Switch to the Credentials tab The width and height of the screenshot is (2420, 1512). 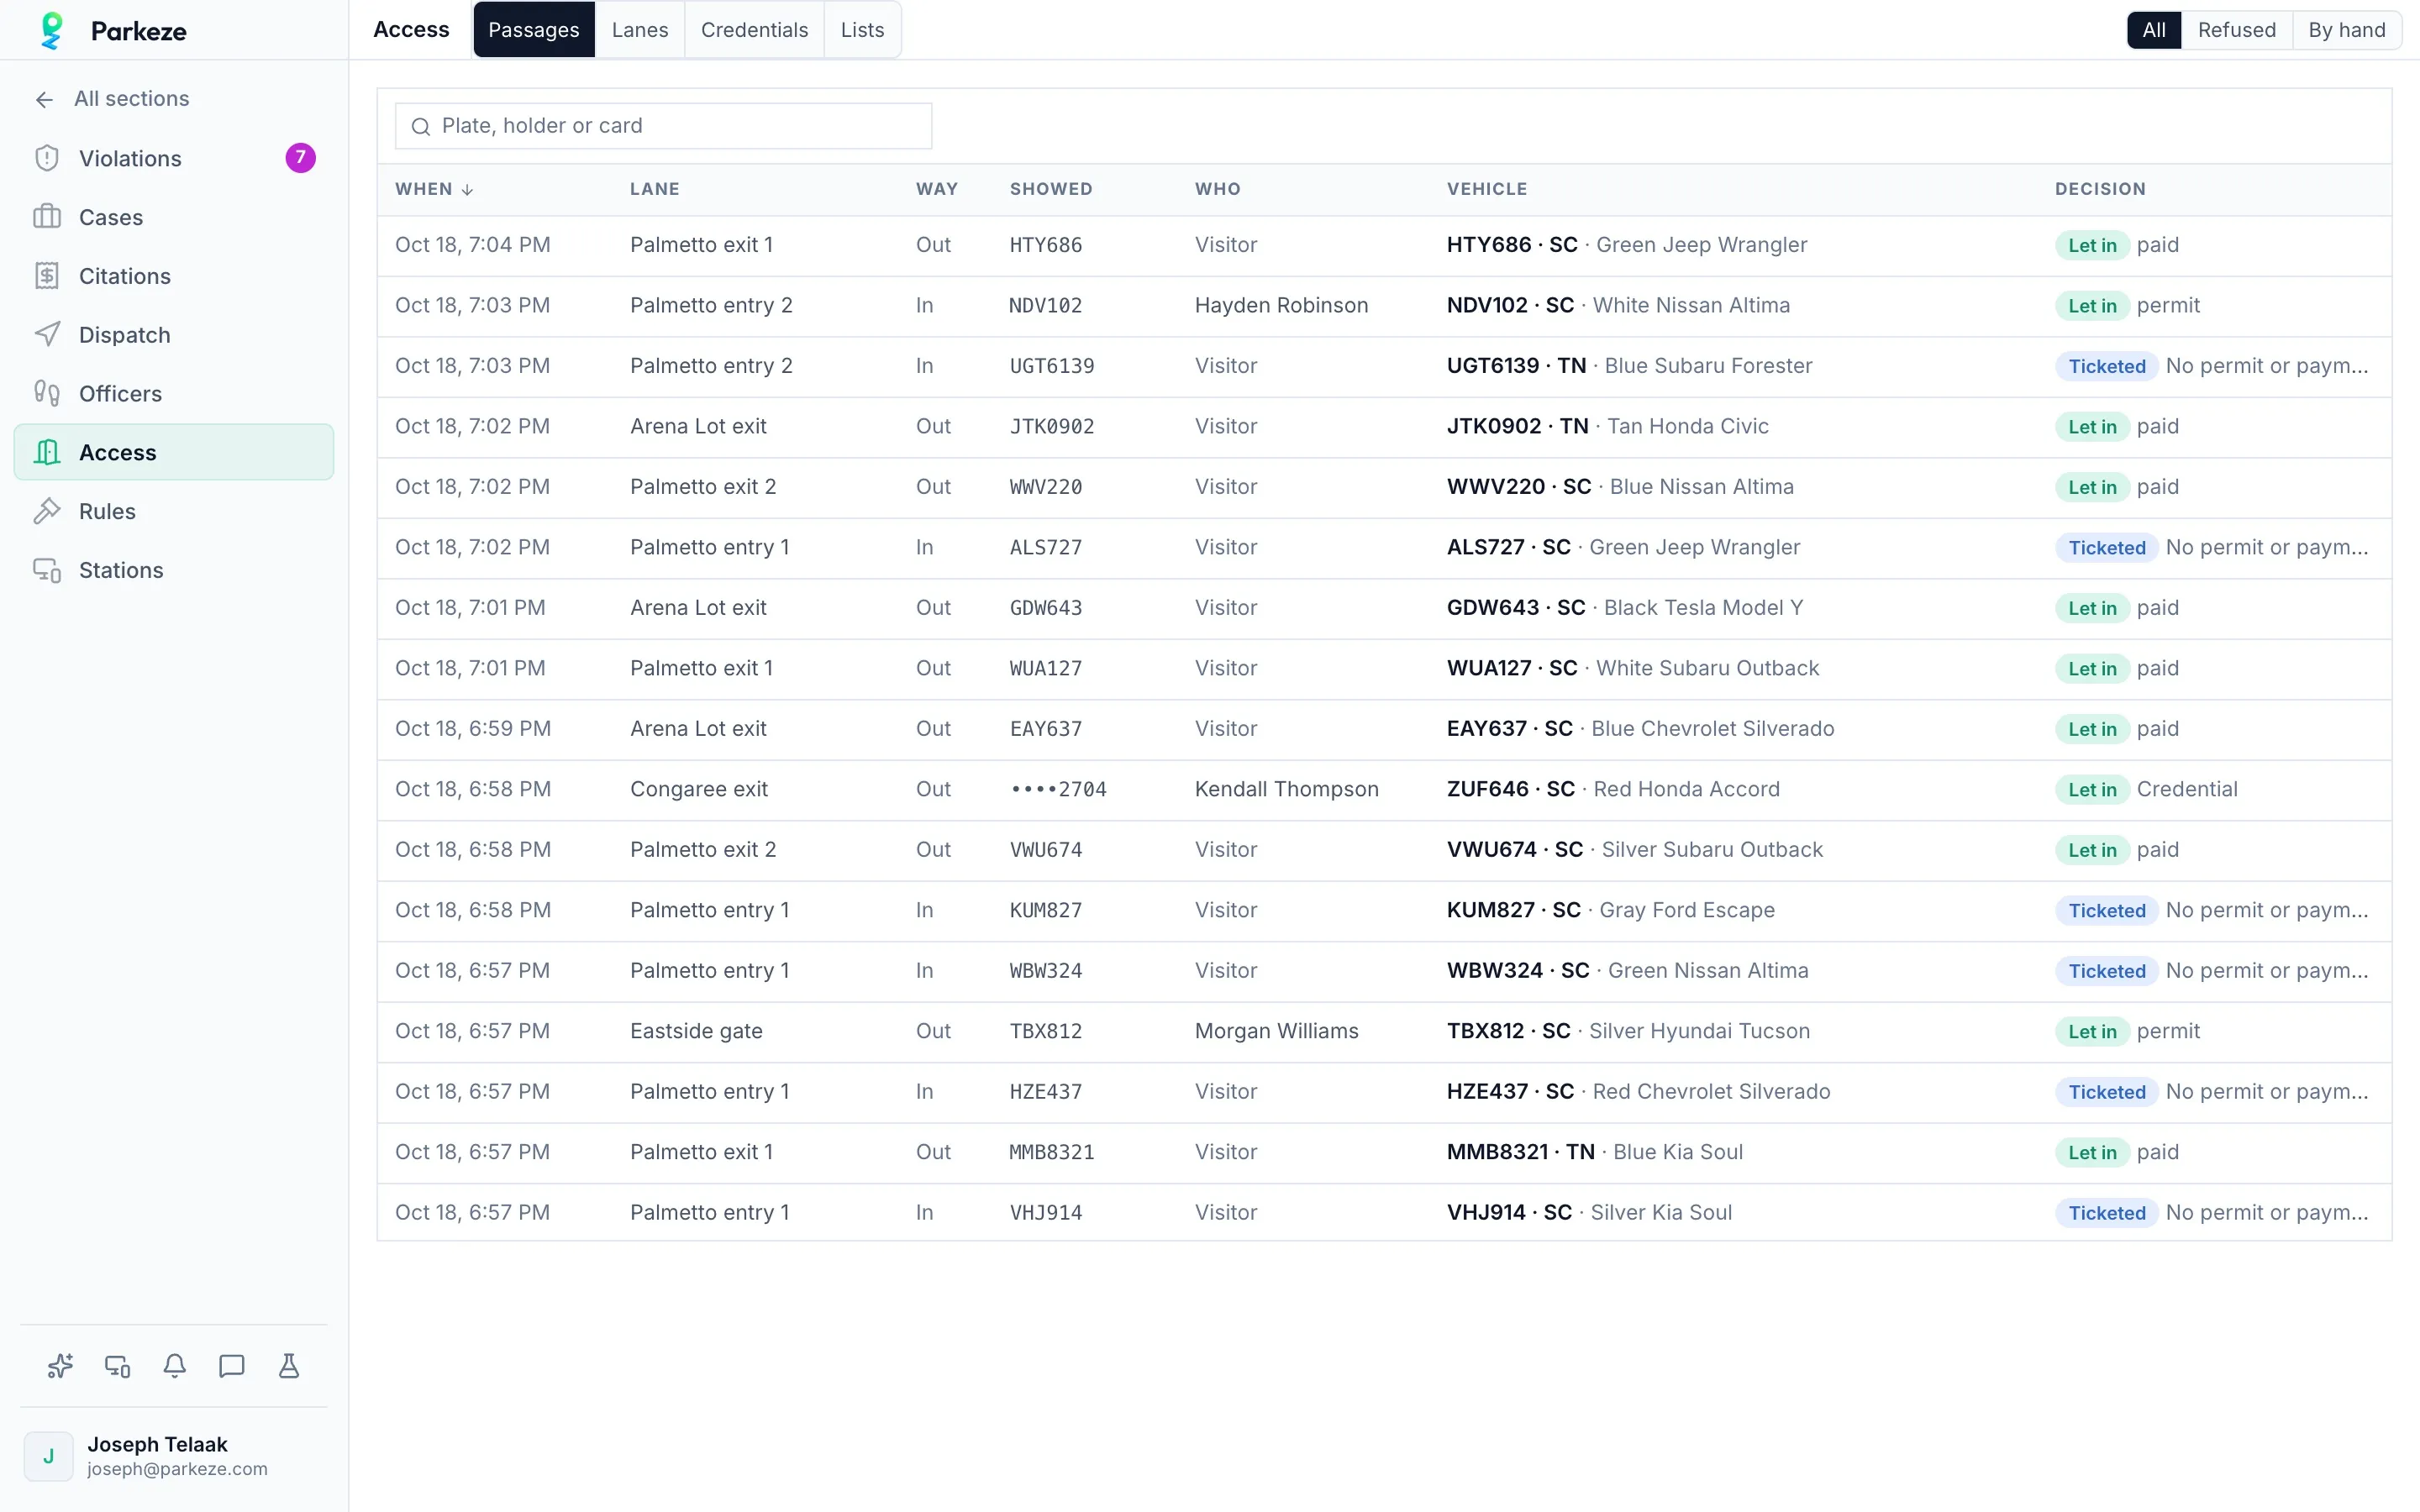[x=754, y=30]
